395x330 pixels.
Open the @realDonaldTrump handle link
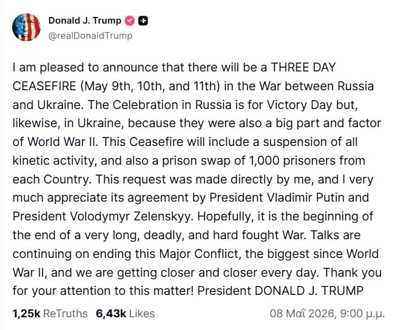tap(90, 36)
